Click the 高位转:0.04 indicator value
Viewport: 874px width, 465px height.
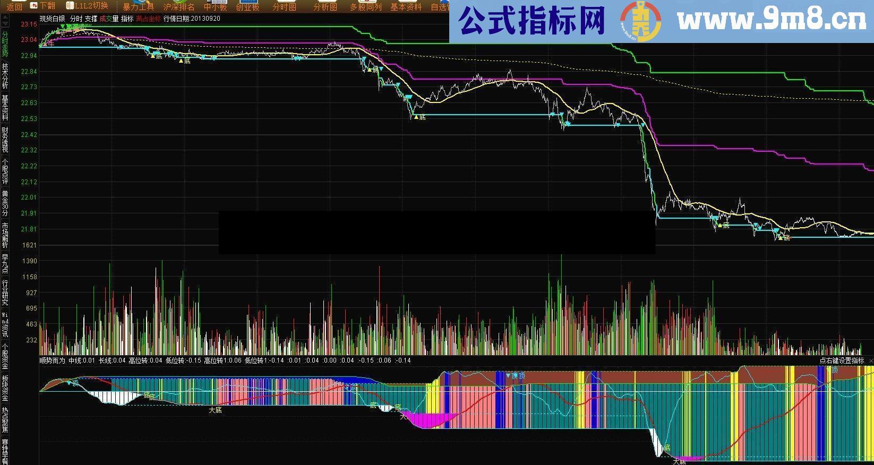(145, 360)
